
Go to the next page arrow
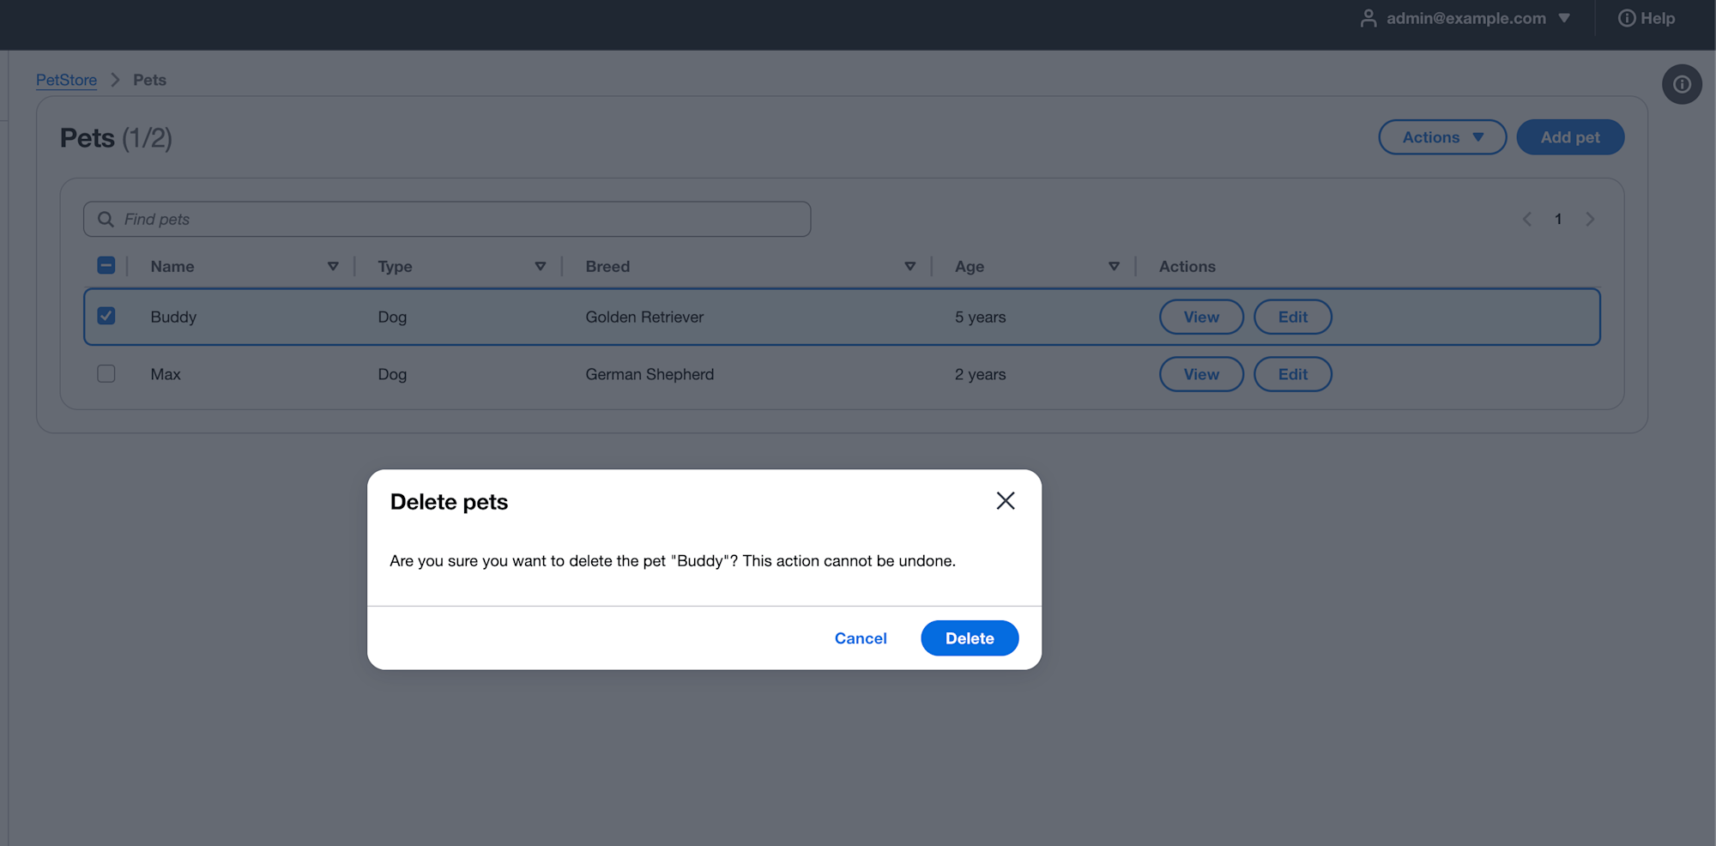[1590, 220]
